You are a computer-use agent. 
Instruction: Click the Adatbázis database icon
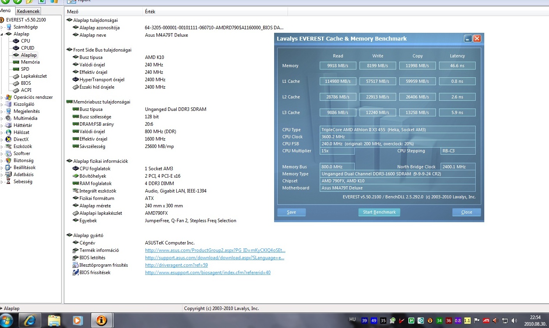(x=9, y=175)
